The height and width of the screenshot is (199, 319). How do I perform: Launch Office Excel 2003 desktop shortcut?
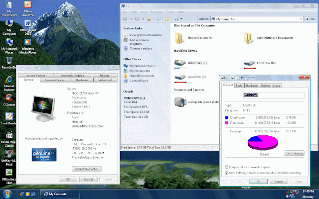point(9,177)
